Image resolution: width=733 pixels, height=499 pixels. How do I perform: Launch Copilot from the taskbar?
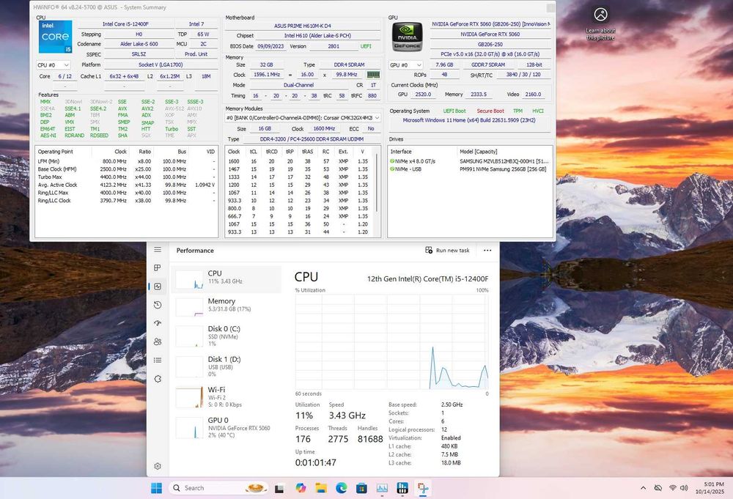pyautogui.click(x=301, y=488)
